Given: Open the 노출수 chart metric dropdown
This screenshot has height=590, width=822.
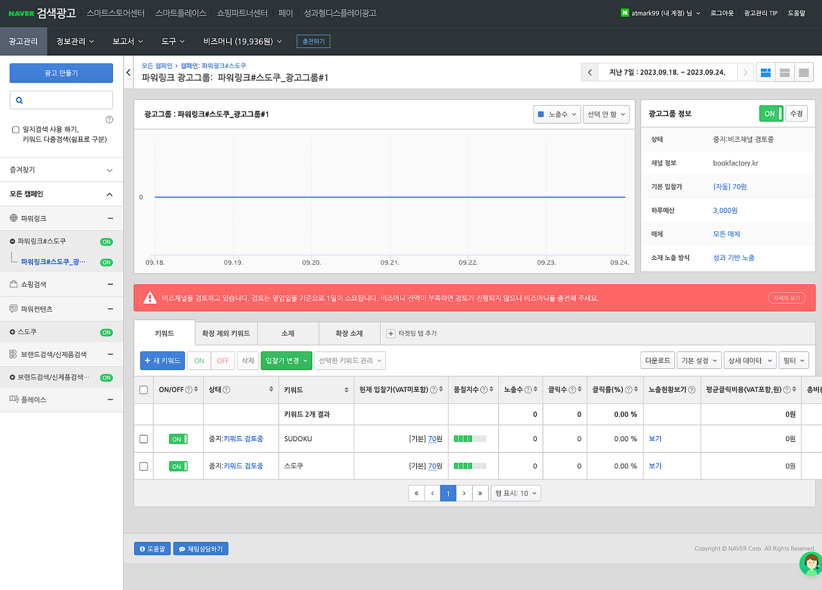Looking at the screenshot, I should 557,114.
